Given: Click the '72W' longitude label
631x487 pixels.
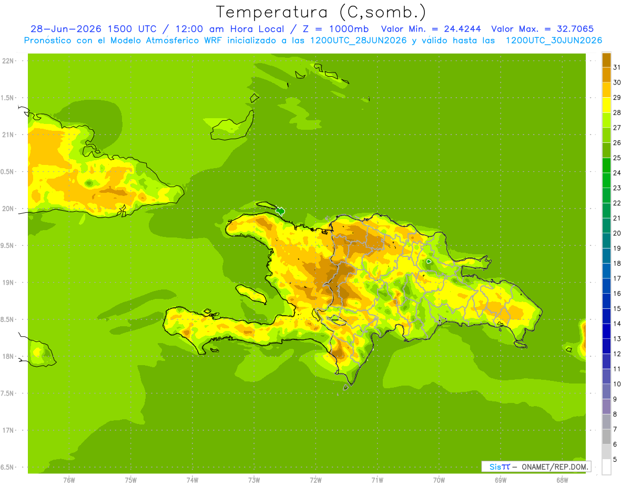Looking at the screenshot, I should (x=315, y=480).
